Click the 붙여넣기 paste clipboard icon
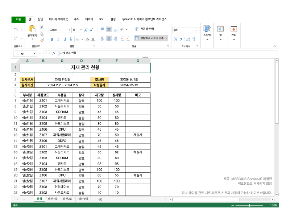 click(32, 29)
